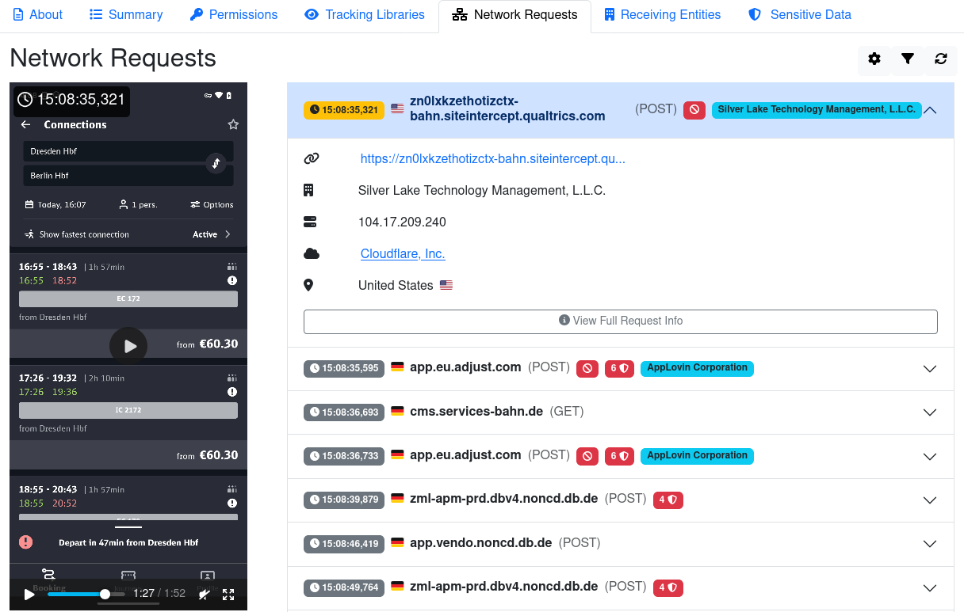Toggle the video mute speaker icon

[x=205, y=594]
